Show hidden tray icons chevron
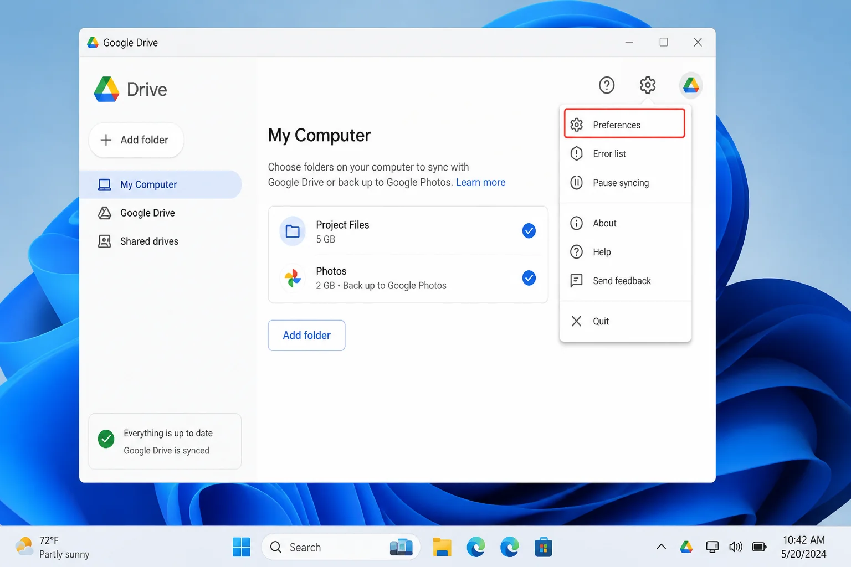This screenshot has height=567, width=851. pos(661,547)
